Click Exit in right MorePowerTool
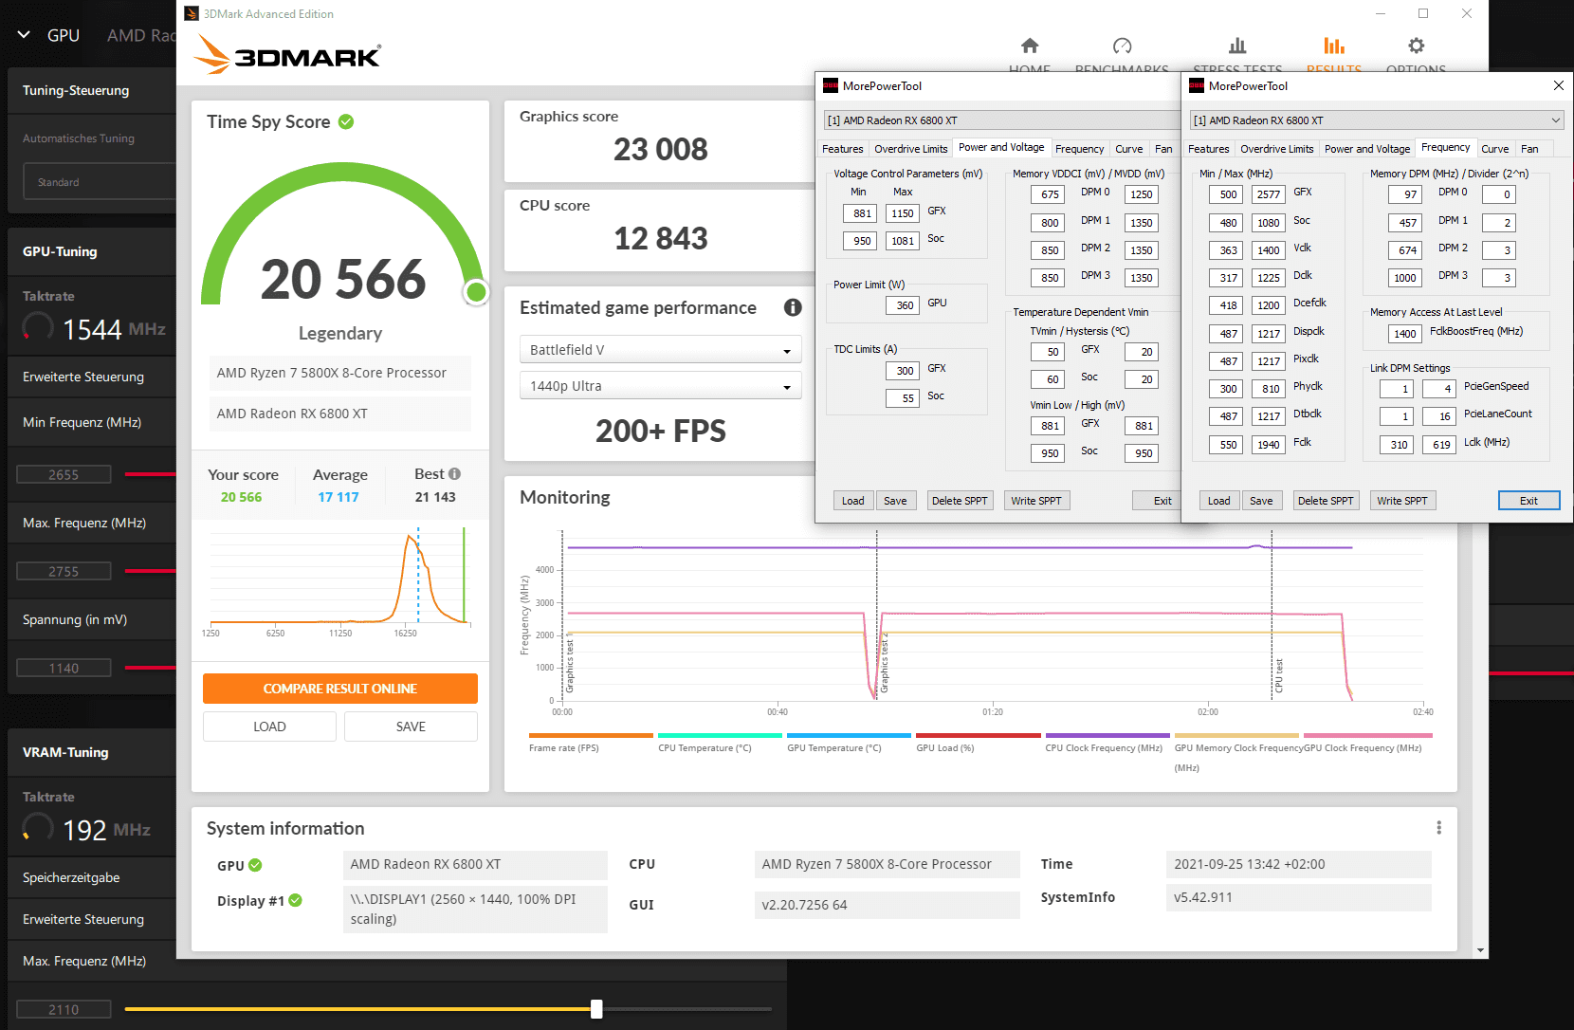 1528,501
